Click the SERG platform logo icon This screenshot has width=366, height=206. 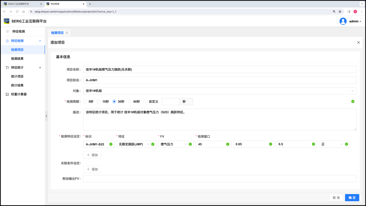[x=6, y=21]
